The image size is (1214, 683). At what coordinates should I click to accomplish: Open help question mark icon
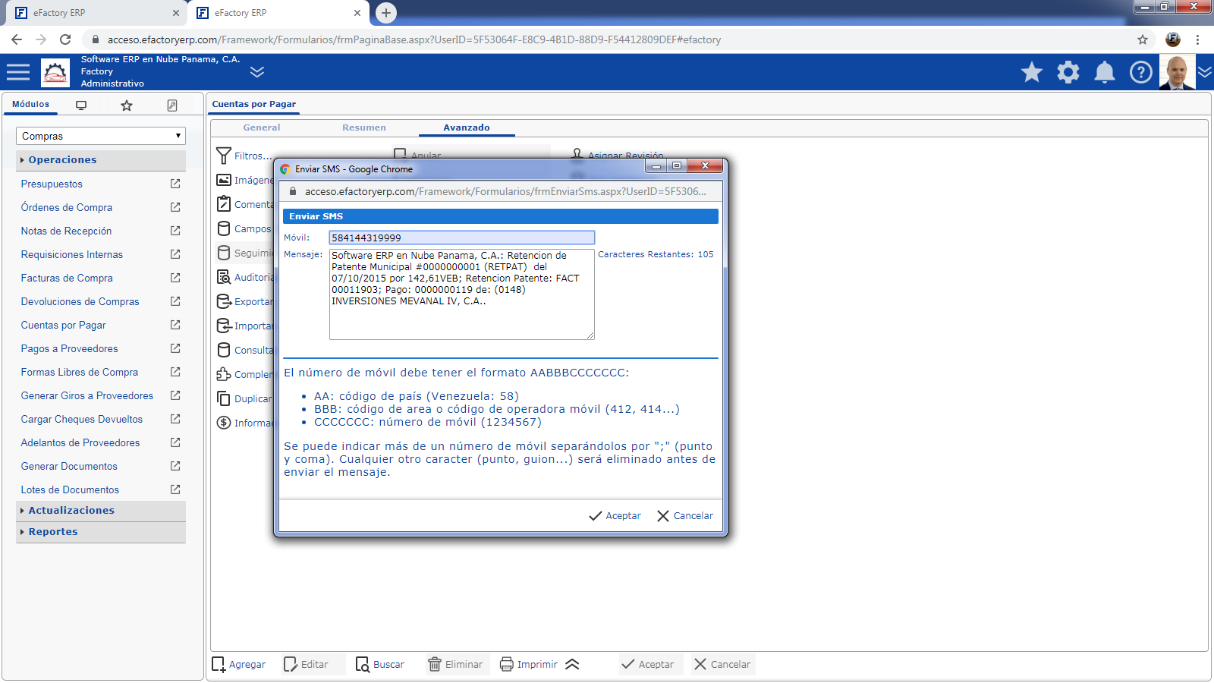(1141, 72)
